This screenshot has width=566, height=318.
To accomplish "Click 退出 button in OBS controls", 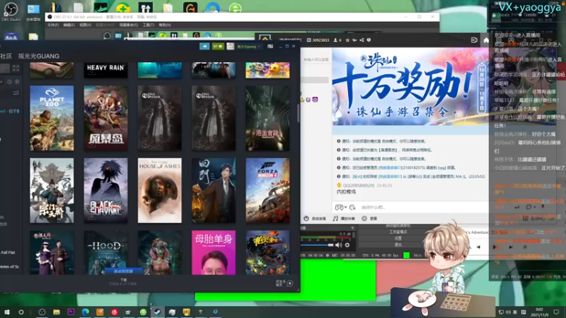I will (x=398, y=245).
